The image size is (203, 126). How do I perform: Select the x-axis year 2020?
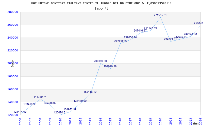[160, 121]
